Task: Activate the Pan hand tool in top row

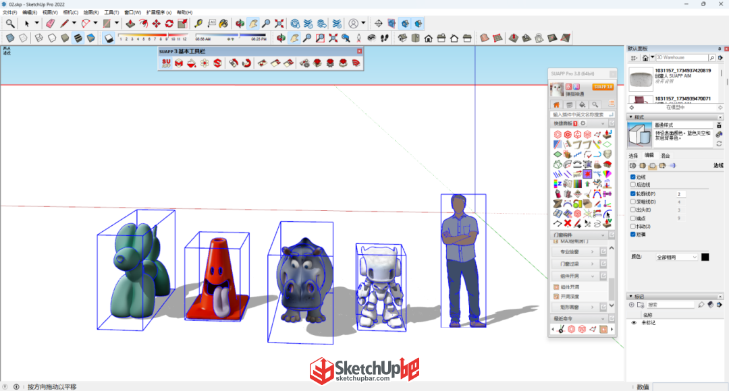Action: [x=253, y=23]
